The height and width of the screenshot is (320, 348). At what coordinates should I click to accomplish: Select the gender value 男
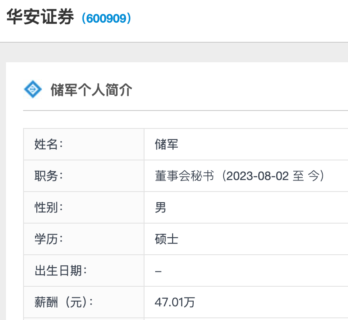coord(160,207)
